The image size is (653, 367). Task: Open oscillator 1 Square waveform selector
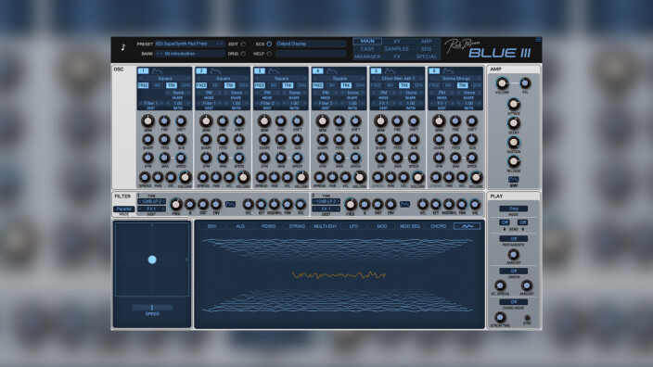(164, 78)
